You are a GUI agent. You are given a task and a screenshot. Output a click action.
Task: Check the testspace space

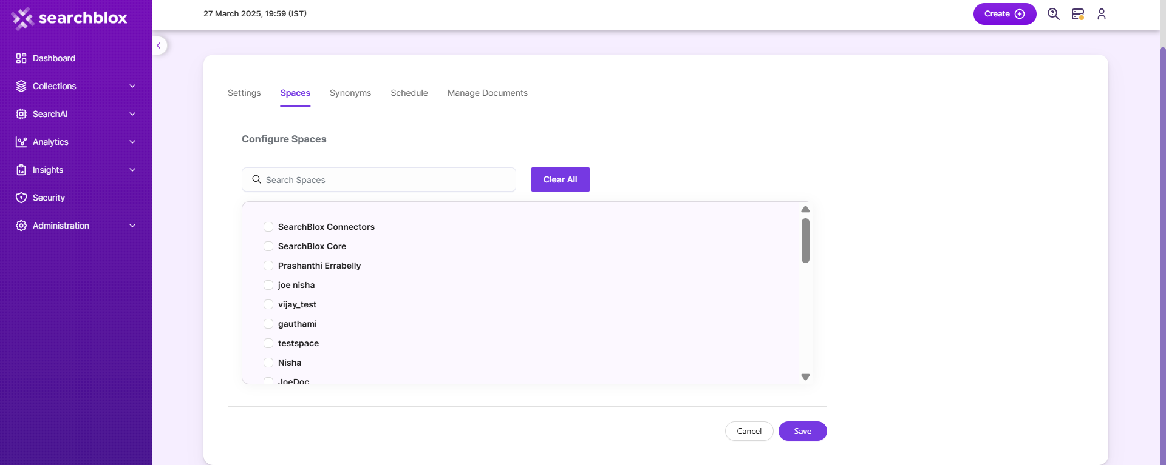pos(268,343)
